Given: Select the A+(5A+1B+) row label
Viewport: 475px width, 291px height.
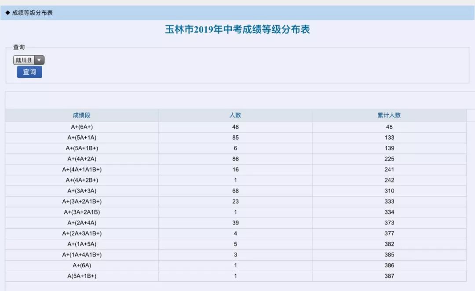Looking at the screenshot, I should point(82,148).
